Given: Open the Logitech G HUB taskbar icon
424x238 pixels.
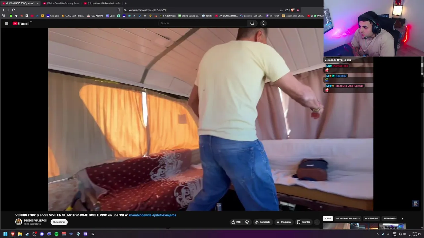Looking at the screenshot, I should (x=93, y=234).
